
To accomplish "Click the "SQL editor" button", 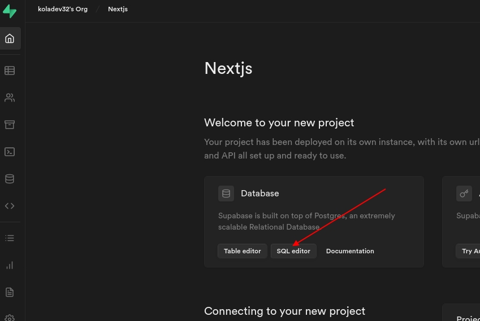I will (x=293, y=251).
